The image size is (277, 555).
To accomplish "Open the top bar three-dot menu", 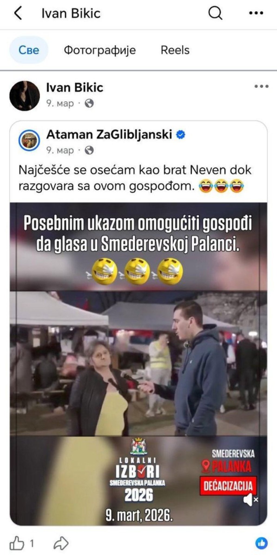I will [256, 13].
